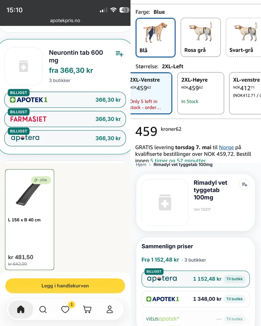Screen dimensions: 261x326
Task: Go to Apotera store for Rimadyl
Action: tap(234, 279)
